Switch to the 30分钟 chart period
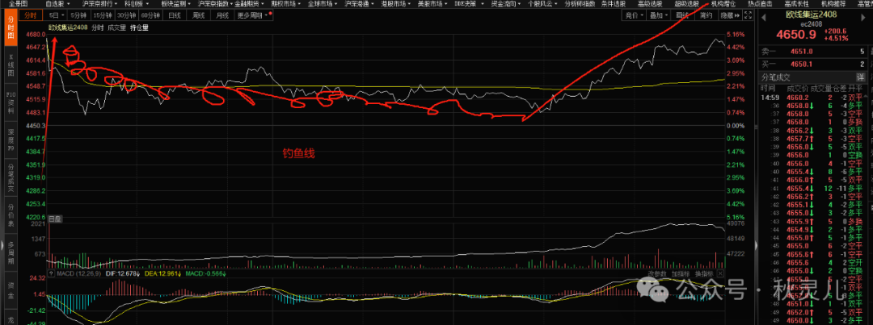 (x=126, y=15)
